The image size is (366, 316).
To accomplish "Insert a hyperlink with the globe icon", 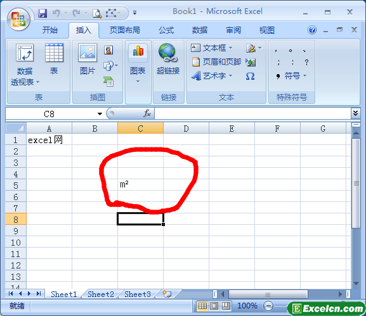I will click(168, 59).
